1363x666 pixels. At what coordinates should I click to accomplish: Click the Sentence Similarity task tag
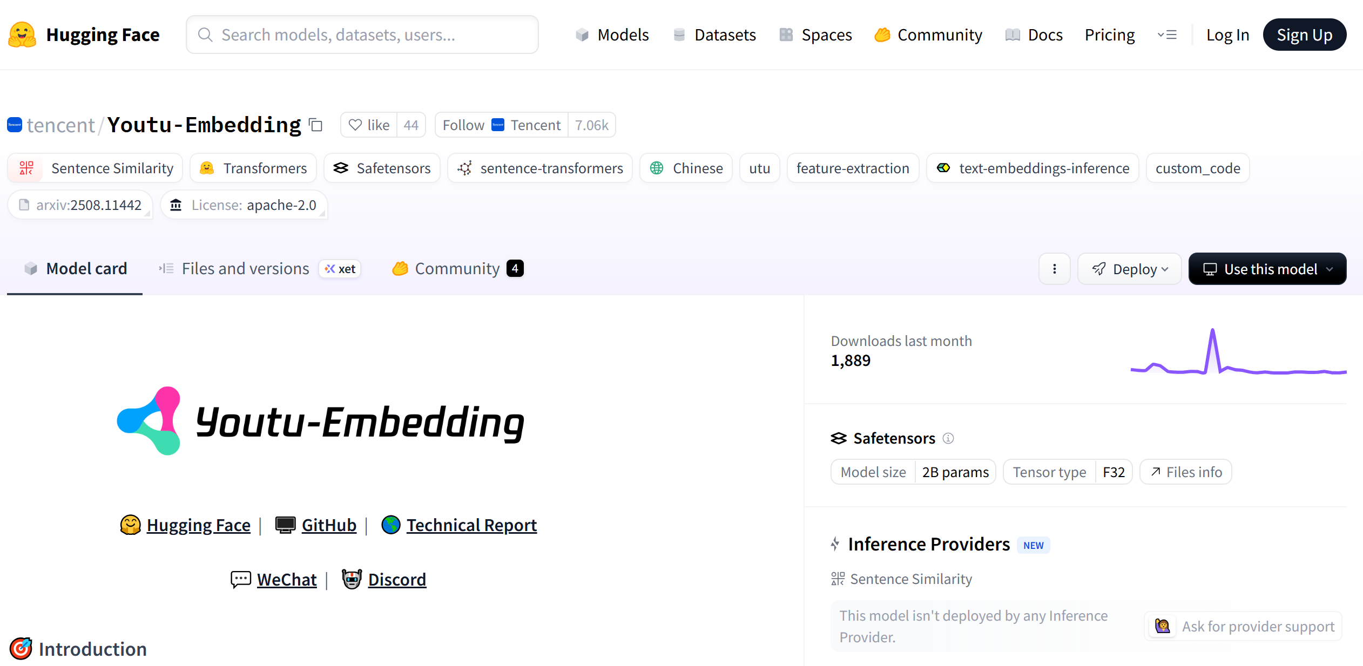click(96, 168)
